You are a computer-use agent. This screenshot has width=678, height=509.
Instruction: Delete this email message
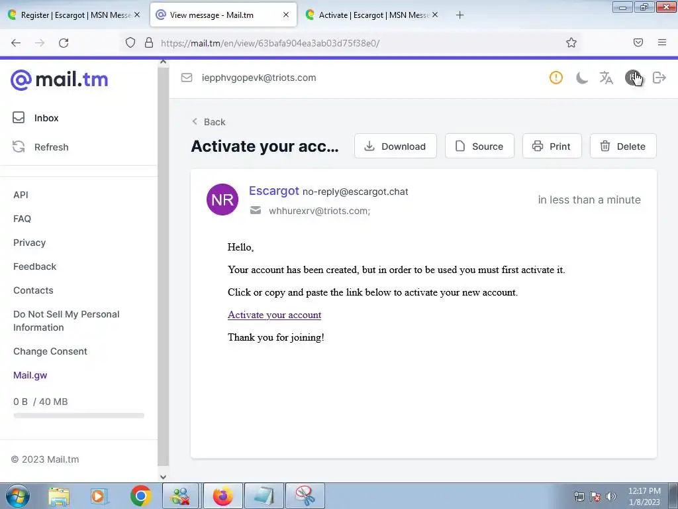click(x=623, y=146)
